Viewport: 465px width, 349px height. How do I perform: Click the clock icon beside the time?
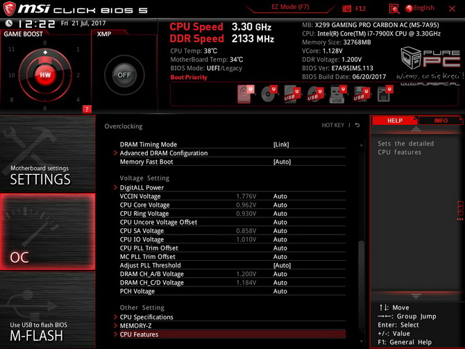9,24
